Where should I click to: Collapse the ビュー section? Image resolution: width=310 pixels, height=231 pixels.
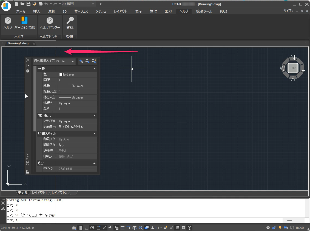pyautogui.click(x=94, y=163)
